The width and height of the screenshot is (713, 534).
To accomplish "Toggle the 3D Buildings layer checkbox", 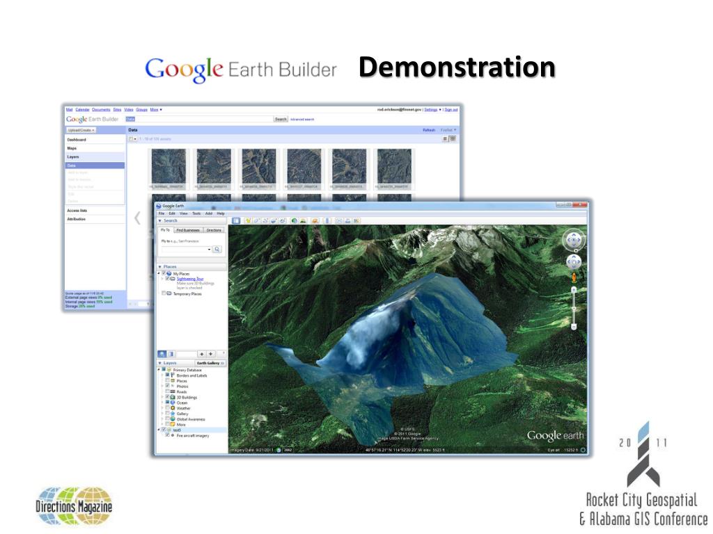I will tap(167, 396).
